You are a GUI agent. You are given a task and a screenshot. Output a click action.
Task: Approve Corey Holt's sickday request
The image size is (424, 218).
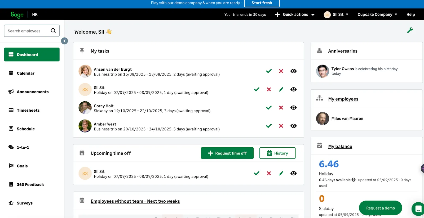(269, 107)
